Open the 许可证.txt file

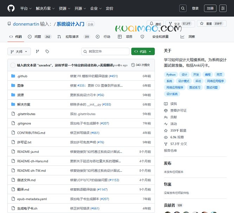[24, 142]
